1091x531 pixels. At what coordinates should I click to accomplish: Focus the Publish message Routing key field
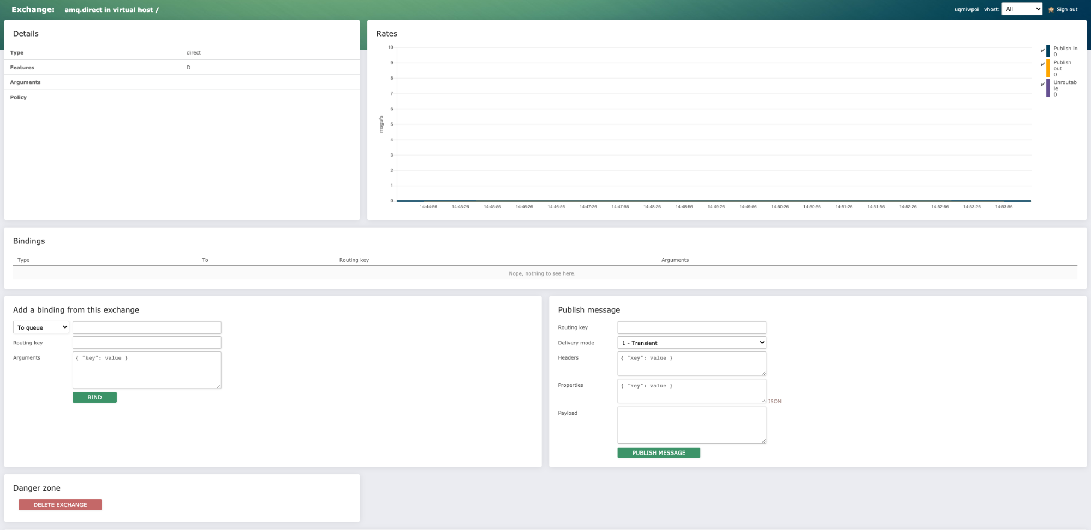coord(691,327)
